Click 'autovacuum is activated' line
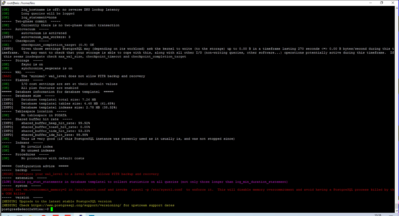399x216 pixels. pyautogui.click(x=44, y=33)
